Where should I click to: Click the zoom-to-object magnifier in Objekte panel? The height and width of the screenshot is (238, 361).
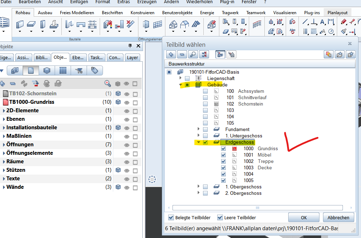pyautogui.click(x=108, y=84)
